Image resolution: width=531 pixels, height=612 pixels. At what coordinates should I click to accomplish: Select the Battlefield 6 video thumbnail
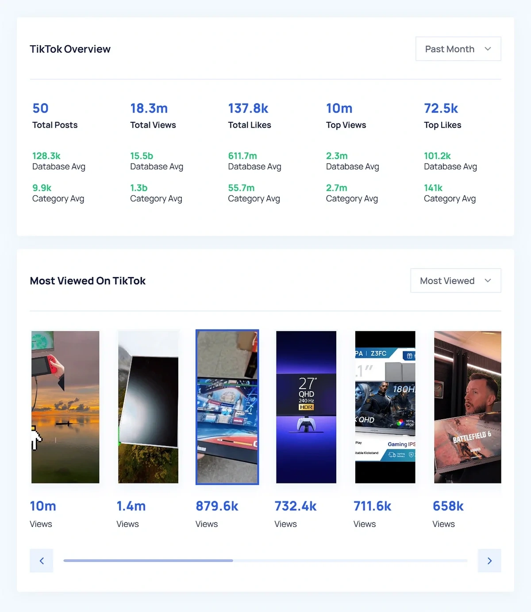(467, 406)
